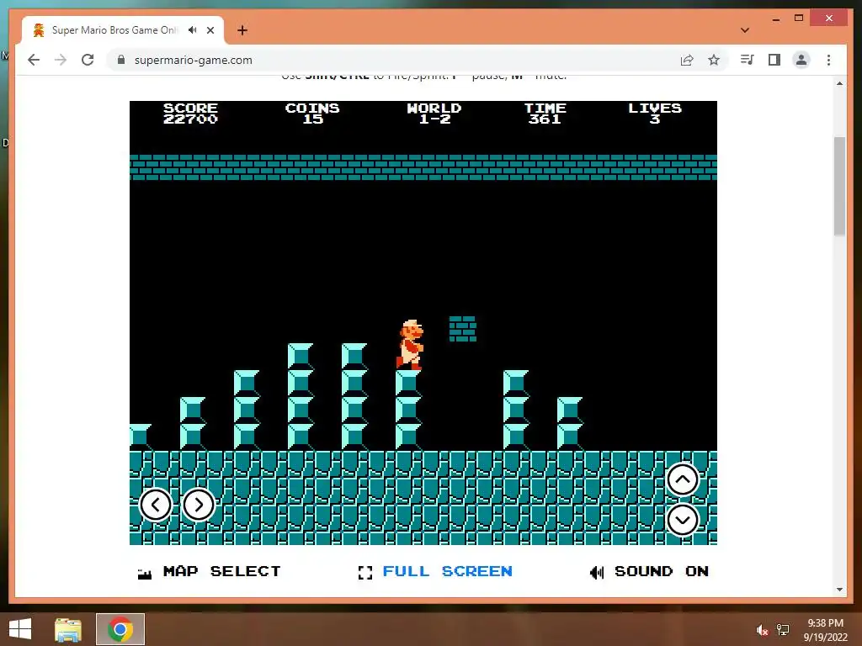The height and width of the screenshot is (646, 862).
Task: Select the Super Mario Bros Game tab
Action: [x=123, y=30]
